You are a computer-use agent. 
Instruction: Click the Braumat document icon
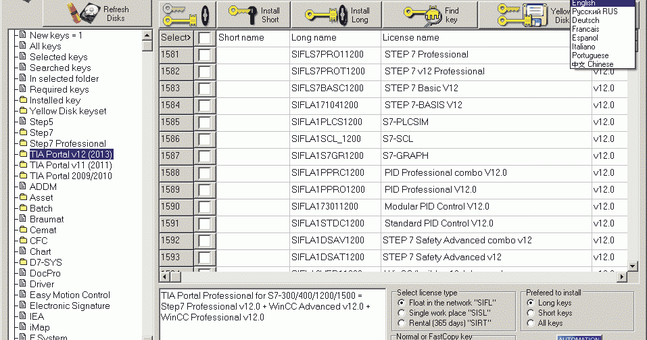pyautogui.click(x=23, y=218)
